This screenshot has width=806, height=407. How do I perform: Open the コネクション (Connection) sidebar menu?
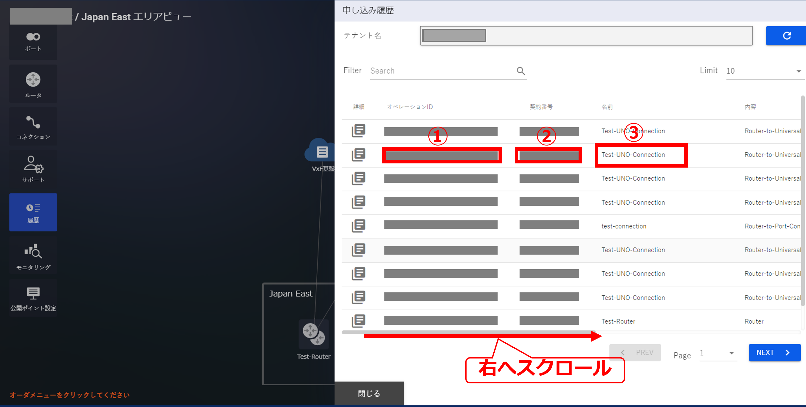point(33,127)
